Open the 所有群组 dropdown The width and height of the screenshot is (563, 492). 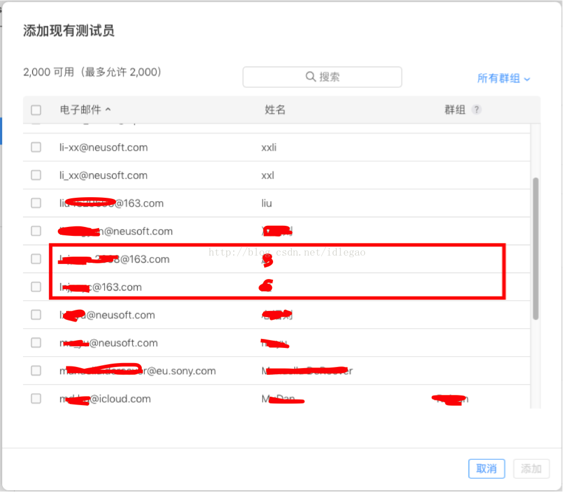click(x=499, y=78)
